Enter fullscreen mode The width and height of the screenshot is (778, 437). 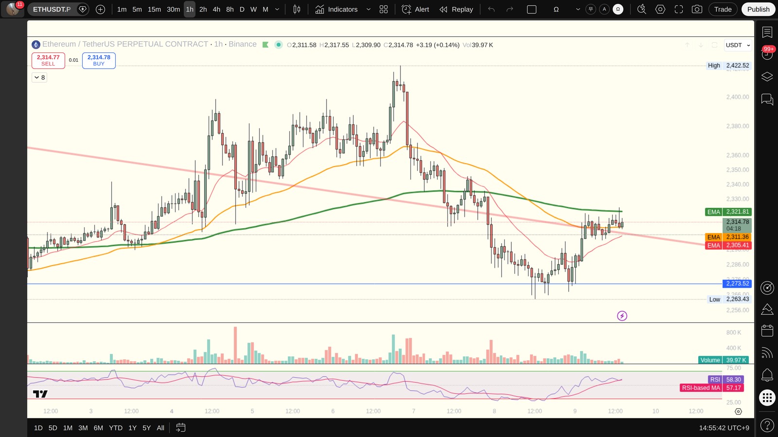click(679, 9)
